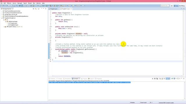The height and width of the screenshot is (104, 186).
Task: Switch to the Declaration view tab
Action: tap(67, 79)
